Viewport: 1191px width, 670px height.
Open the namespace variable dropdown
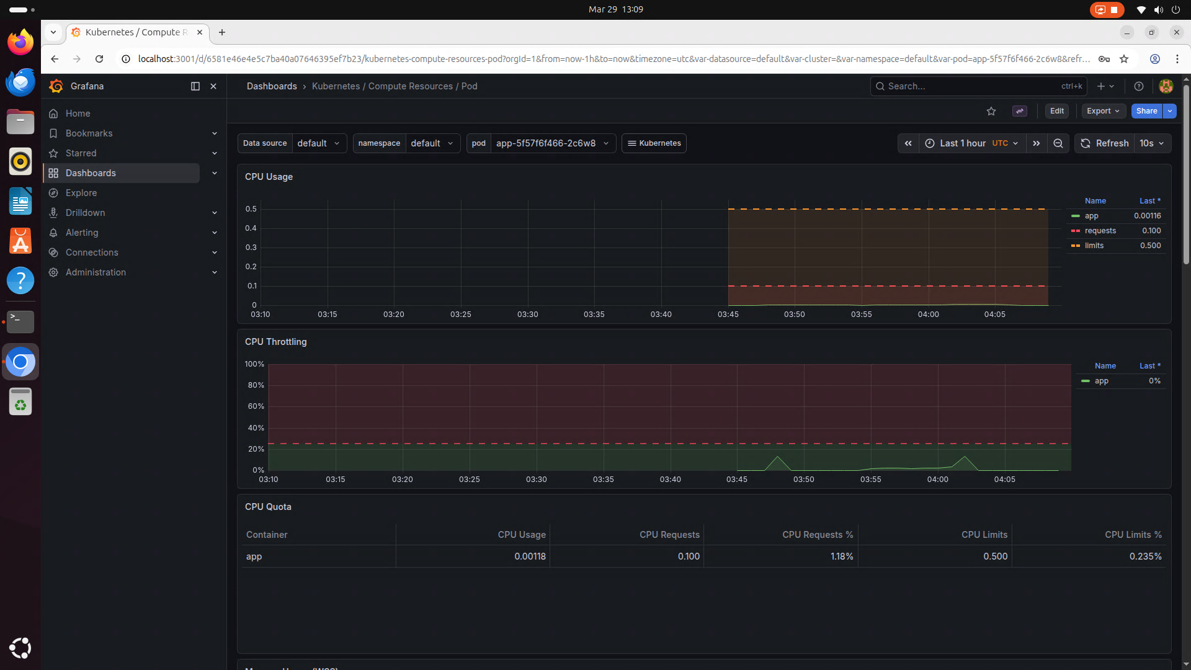432,143
